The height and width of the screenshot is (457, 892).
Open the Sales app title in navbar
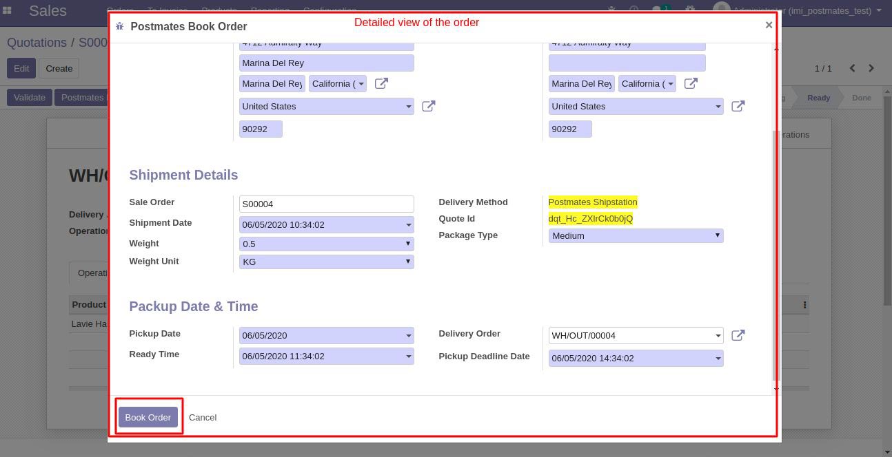(48, 10)
